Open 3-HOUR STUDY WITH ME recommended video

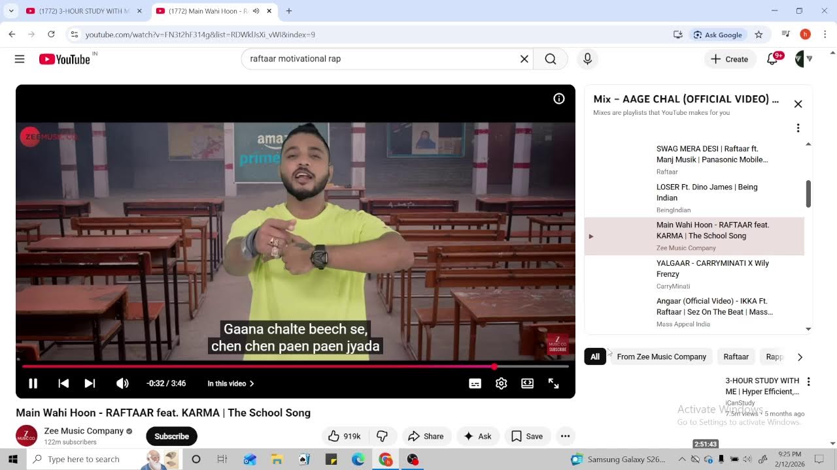[762, 386]
